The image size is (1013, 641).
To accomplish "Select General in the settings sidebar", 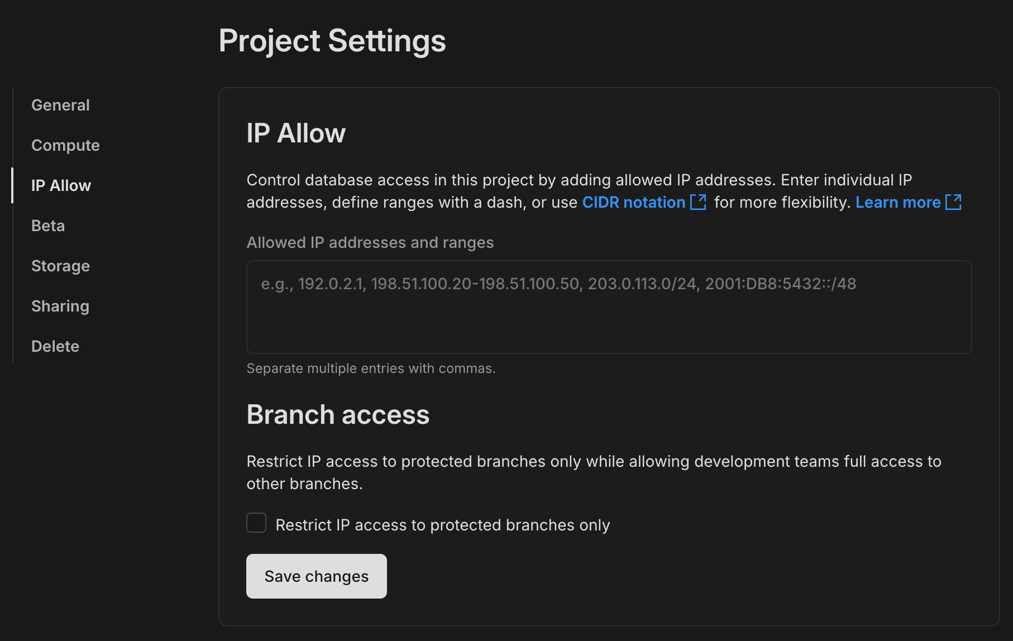I will click(60, 104).
